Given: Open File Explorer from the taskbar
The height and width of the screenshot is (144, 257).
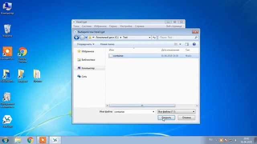Looking at the screenshot, I should coord(18,140).
